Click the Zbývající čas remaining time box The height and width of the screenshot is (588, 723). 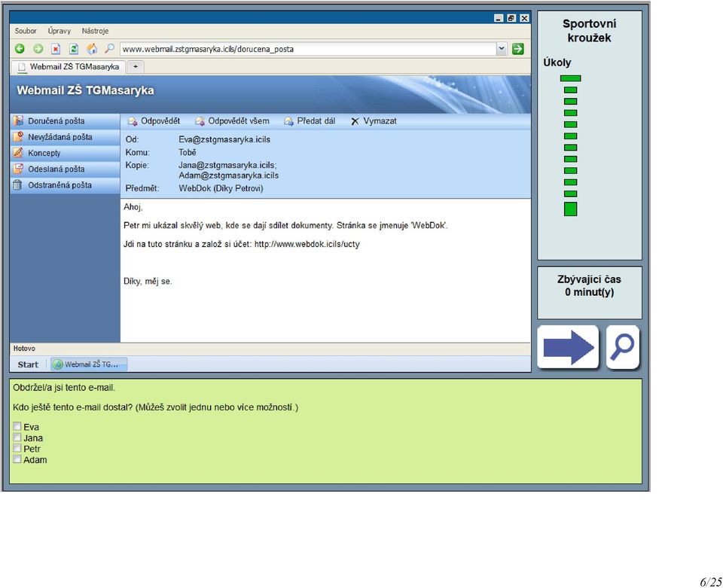tap(589, 293)
